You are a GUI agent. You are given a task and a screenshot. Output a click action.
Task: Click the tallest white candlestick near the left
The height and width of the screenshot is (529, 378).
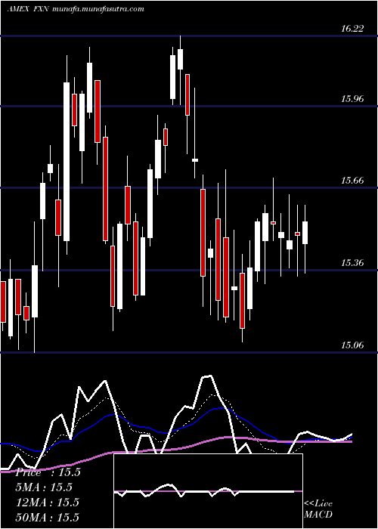(x=67, y=162)
